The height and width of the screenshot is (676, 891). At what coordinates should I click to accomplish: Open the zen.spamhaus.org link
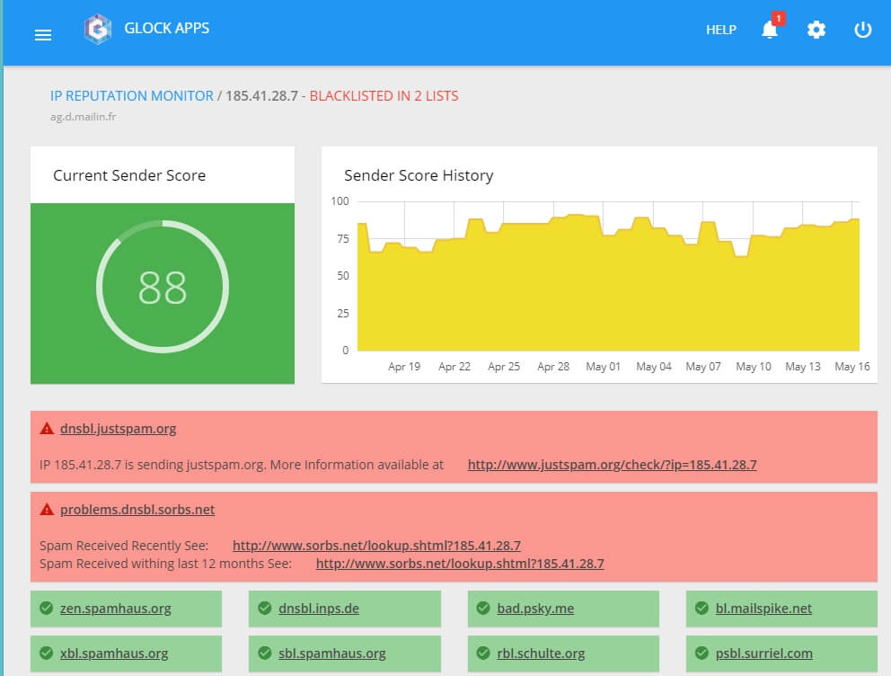click(x=115, y=609)
